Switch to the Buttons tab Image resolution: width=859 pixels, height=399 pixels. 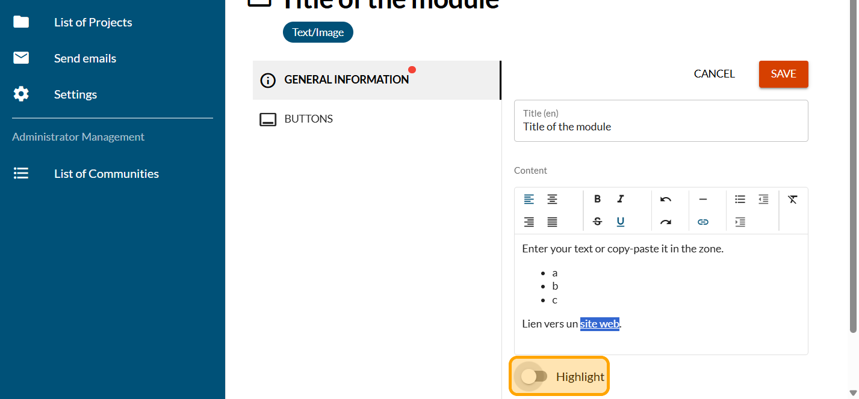[x=308, y=119]
